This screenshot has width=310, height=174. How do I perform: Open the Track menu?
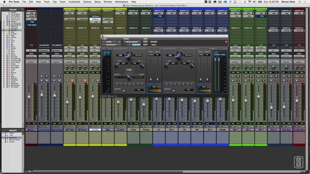(x=46, y=2)
